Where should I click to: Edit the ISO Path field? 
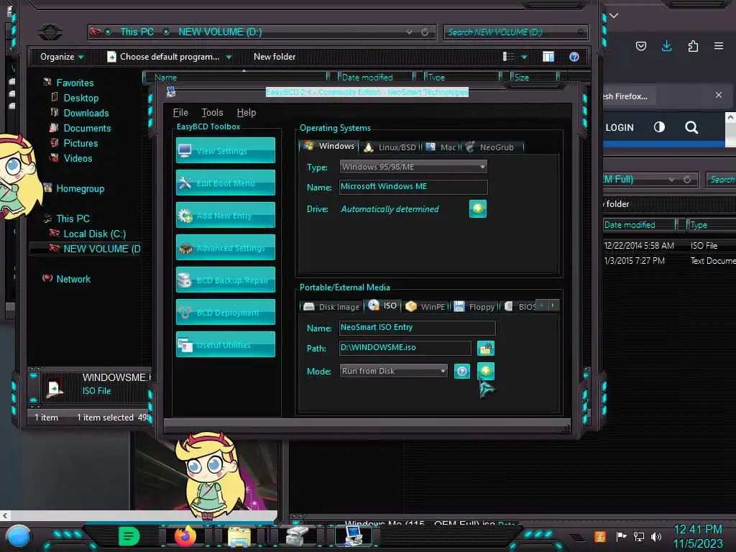click(405, 348)
